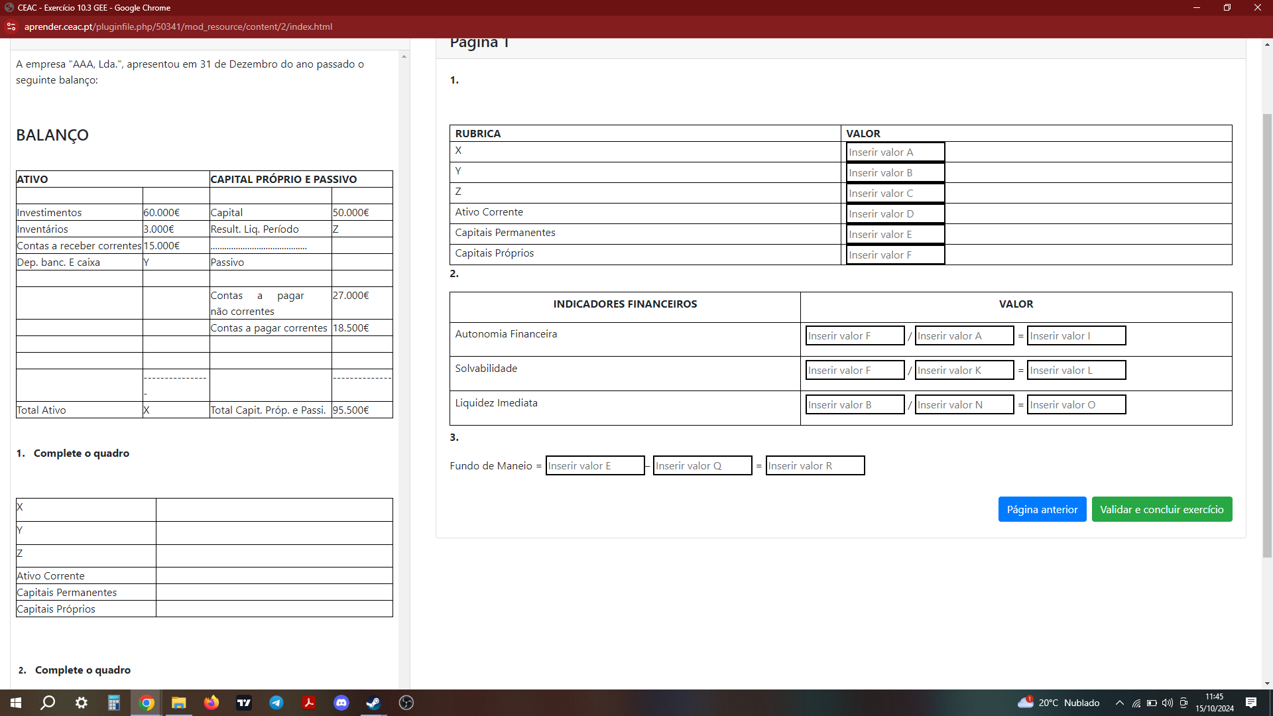Focus the Inserir valor A field for X
This screenshot has width=1273, height=716.
point(895,152)
